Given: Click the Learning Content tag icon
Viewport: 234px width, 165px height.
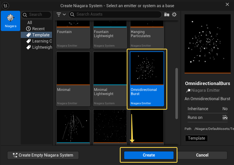Looking at the screenshot, I should [x=28, y=41].
